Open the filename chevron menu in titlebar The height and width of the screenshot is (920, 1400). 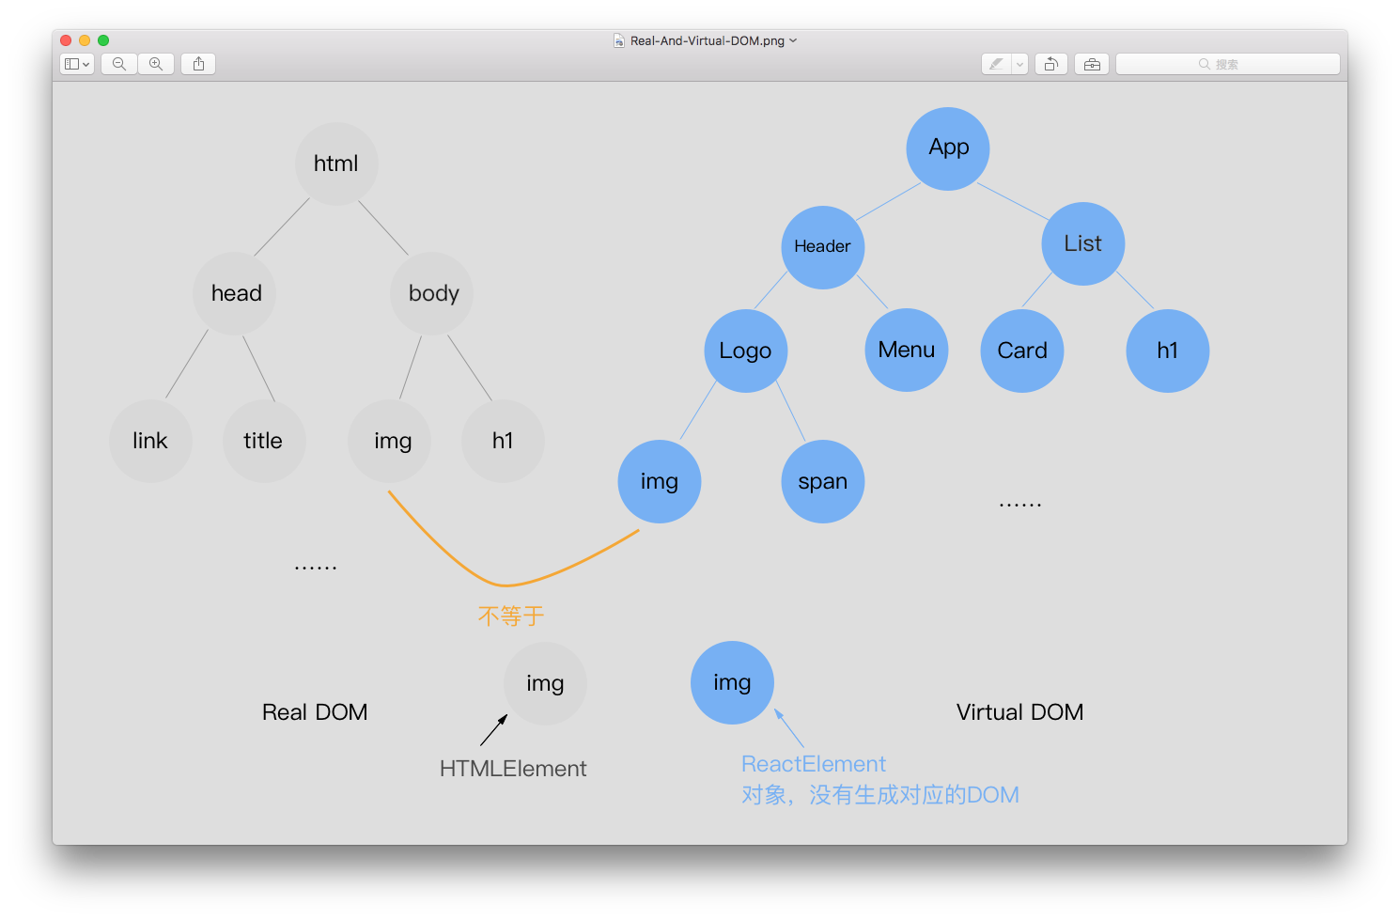pyautogui.click(x=793, y=40)
